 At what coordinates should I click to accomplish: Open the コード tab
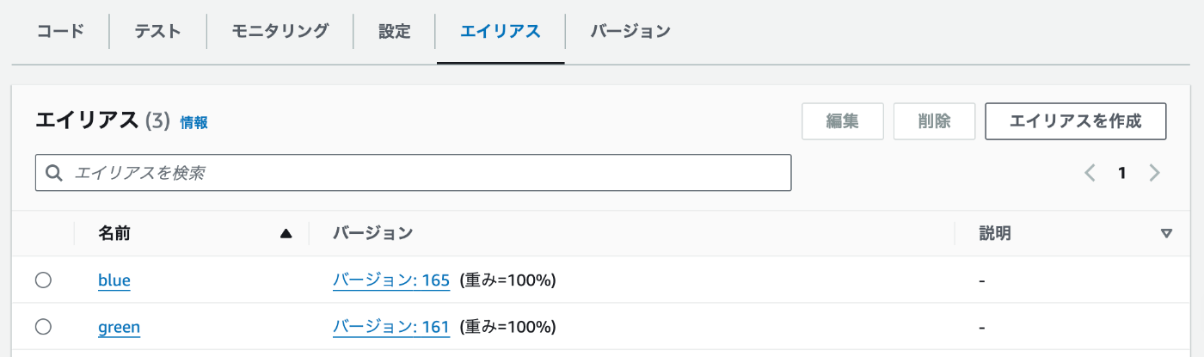pyautogui.click(x=60, y=32)
